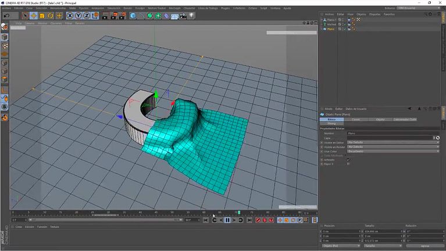The width and height of the screenshot is (446, 251).
Task: Switch to the Objeto attribute tab
Action: point(380,119)
